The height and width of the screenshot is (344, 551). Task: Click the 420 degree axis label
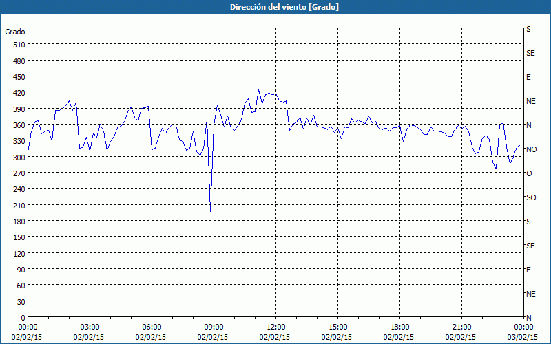19,93
